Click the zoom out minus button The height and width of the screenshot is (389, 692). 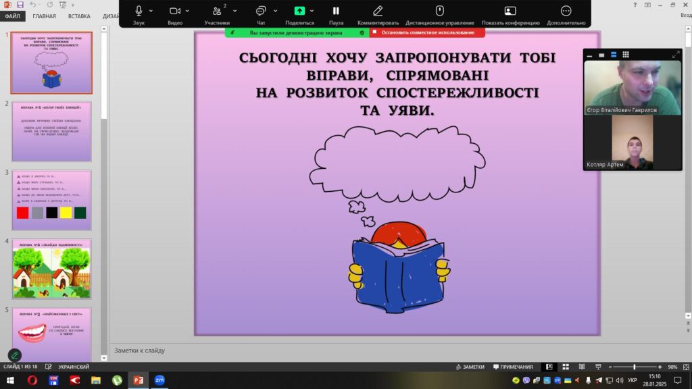point(610,367)
